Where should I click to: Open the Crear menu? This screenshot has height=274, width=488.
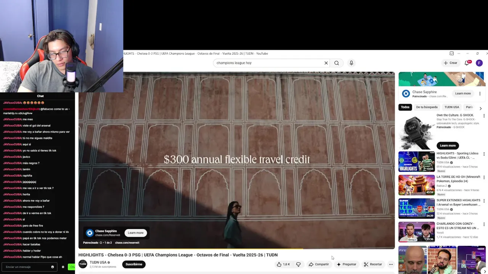(450, 63)
